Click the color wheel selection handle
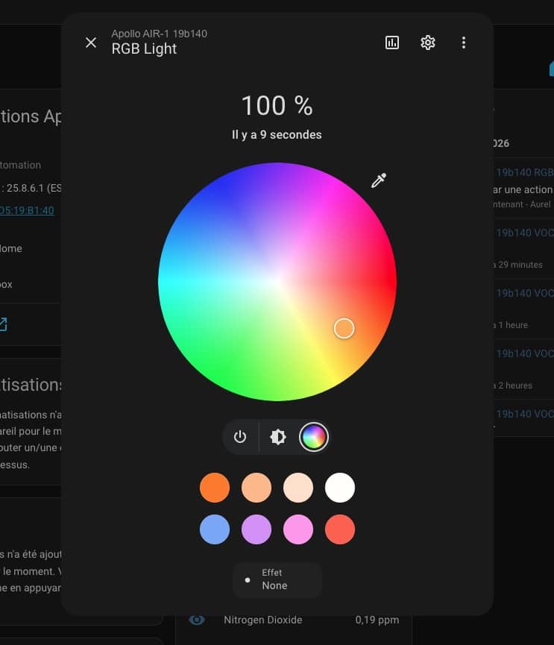 (344, 328)
